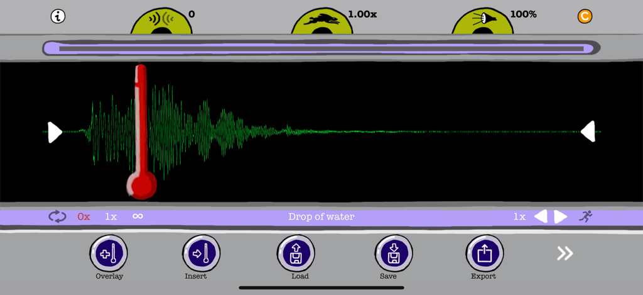This screenshot has width=643, height=295.
Task: Play the sound forward
Action: click(561, 217)
